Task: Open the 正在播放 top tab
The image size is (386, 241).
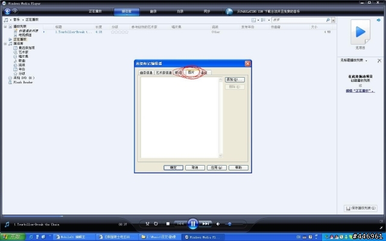Action: coord(95,11)
